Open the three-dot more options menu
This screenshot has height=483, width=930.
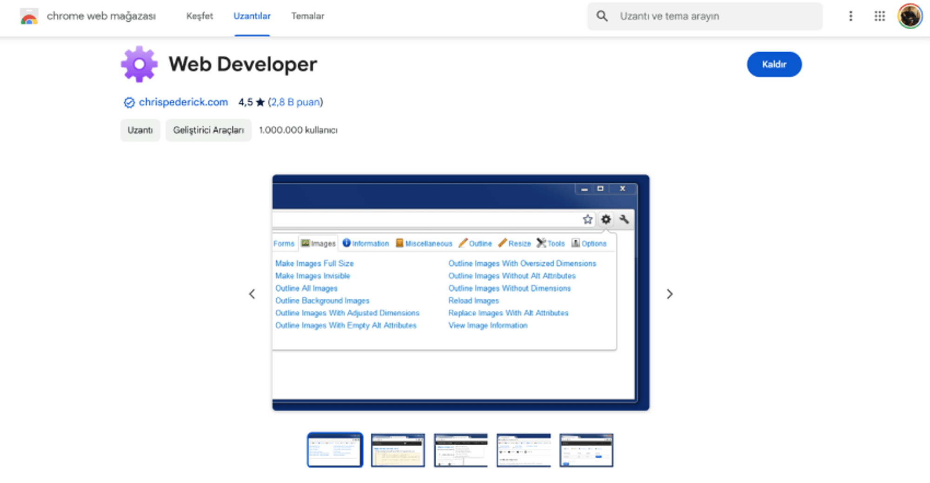tap(850, 16)
